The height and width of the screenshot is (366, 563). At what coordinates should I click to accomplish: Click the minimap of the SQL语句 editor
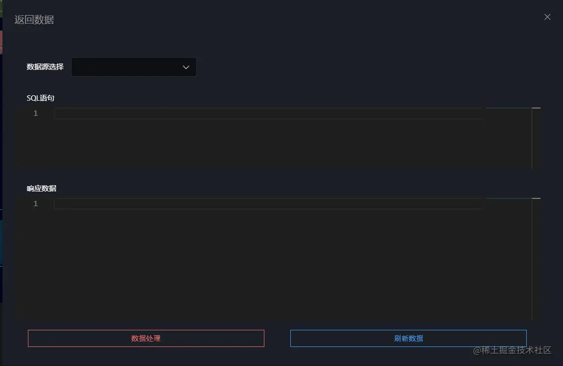click(508, 137)
